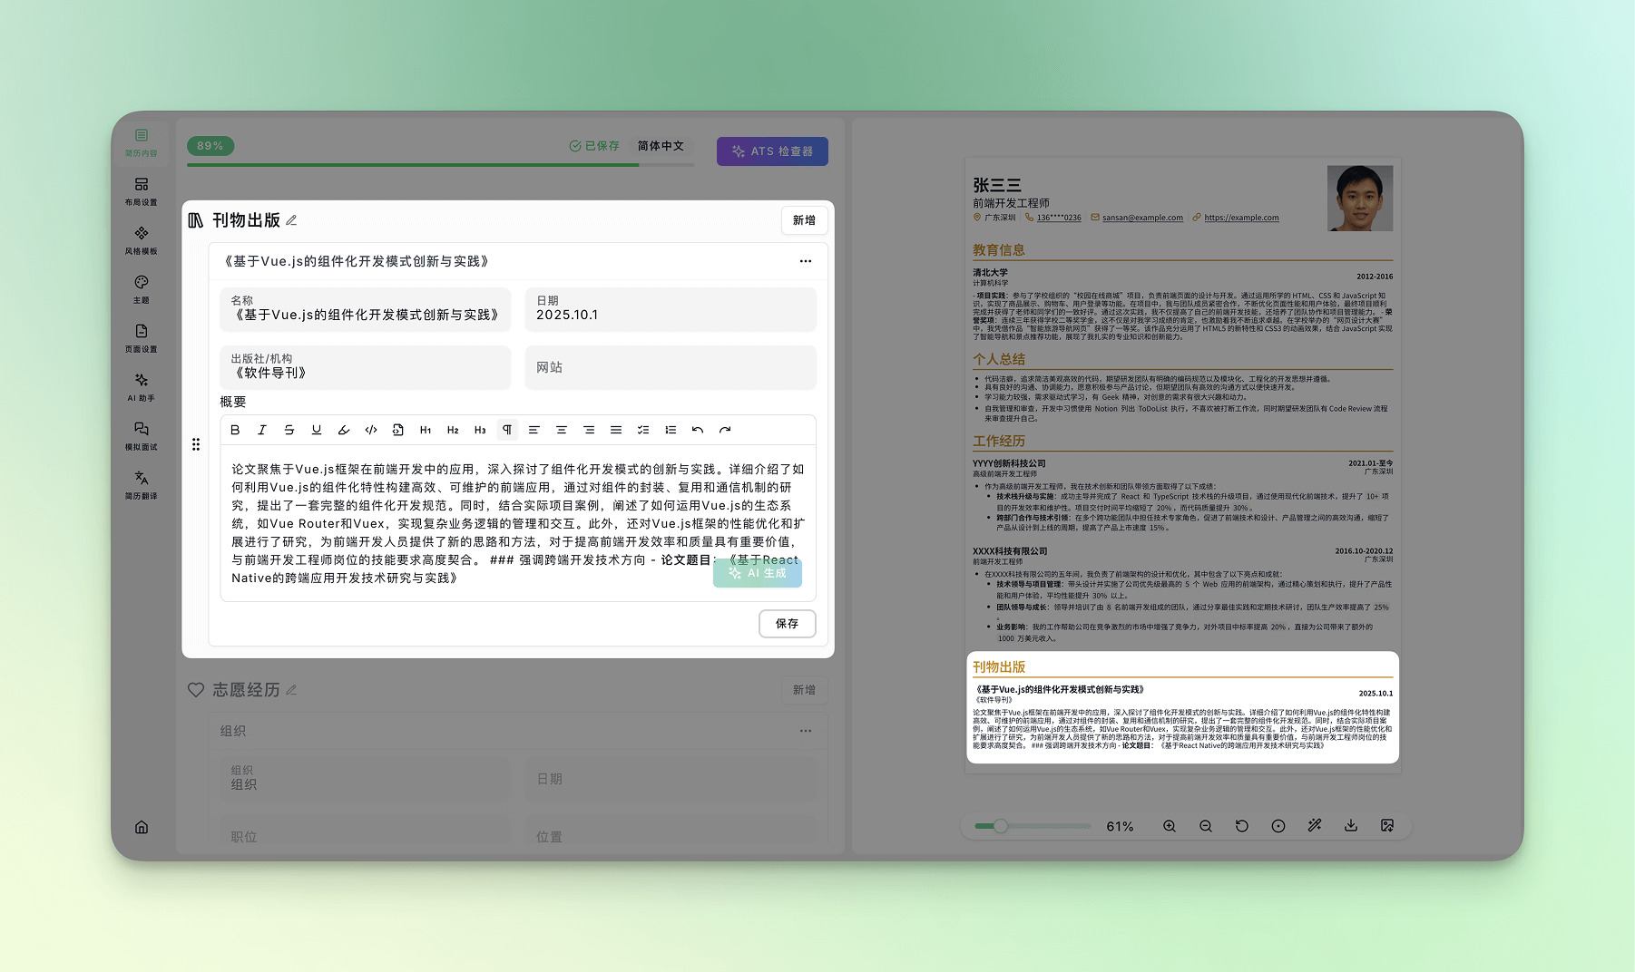Image resolution: width=1635 pixels, height=972 pixels.
Task: Expand the 组织 entry options menu
Action: [x=806, y=731]
